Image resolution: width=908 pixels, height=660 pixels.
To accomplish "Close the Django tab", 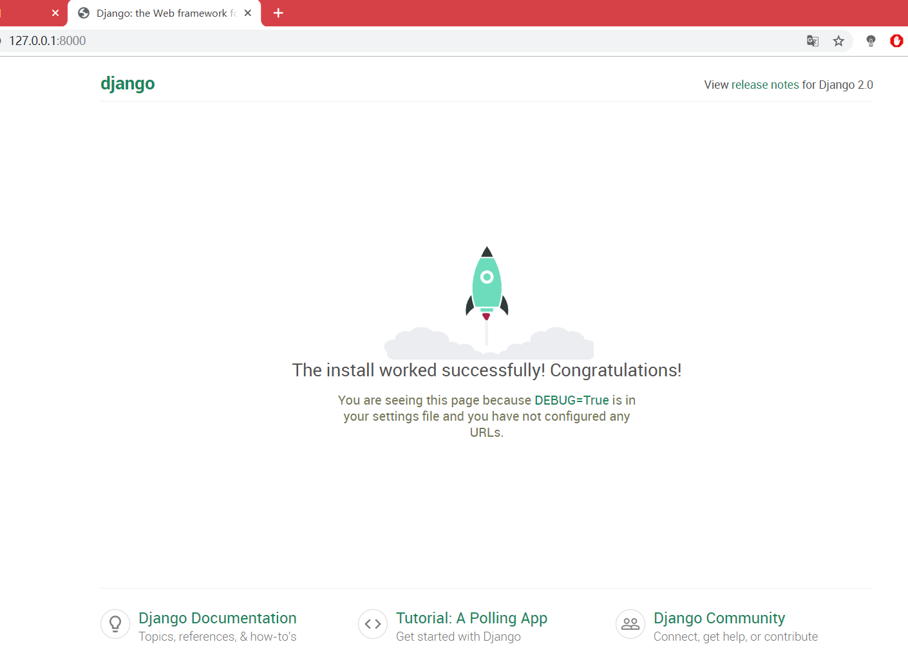I will pyautogui.click(x=248, y=13).
